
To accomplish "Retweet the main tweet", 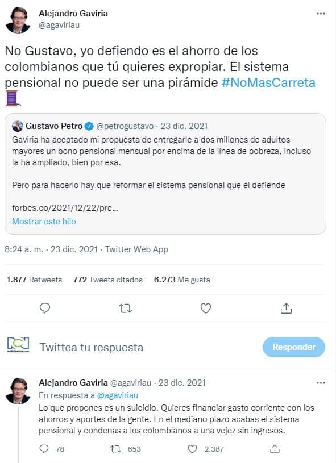I will click(125, 308).
